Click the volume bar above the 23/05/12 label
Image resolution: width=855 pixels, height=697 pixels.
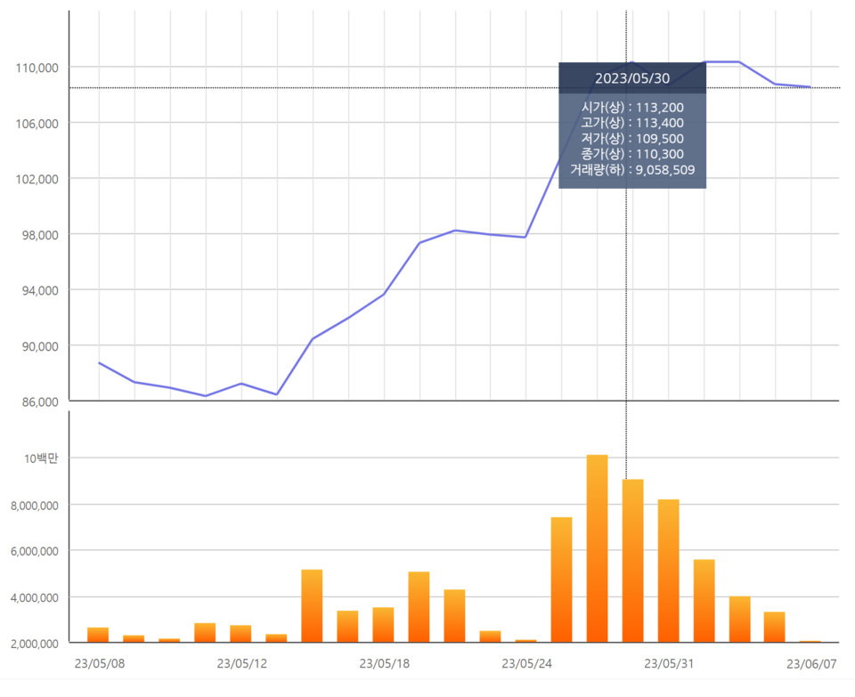(240, 634)
